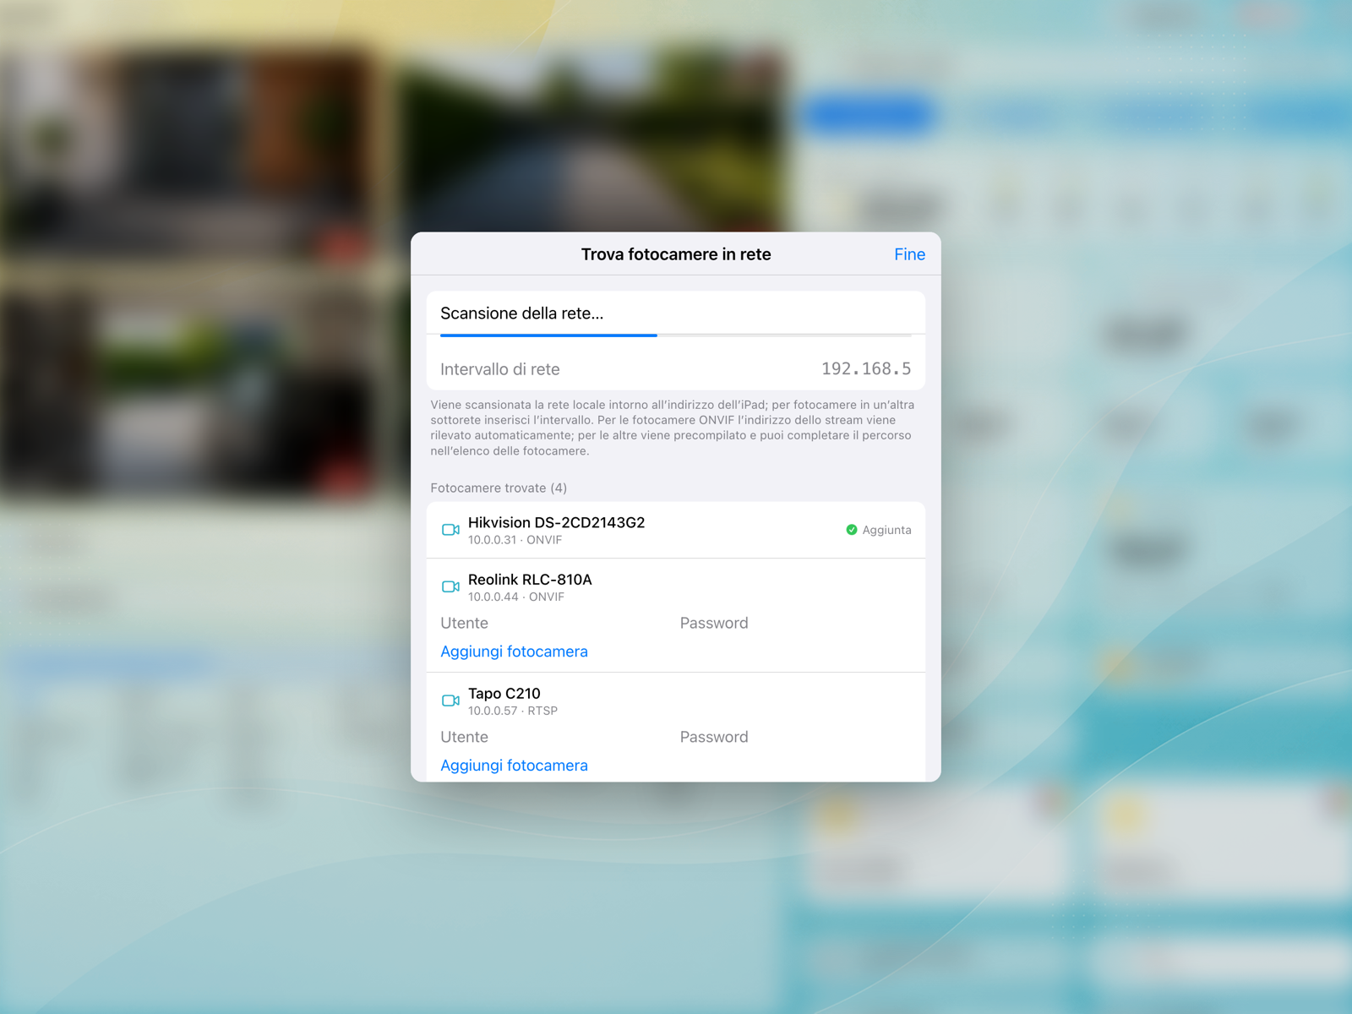Viewport: 1352px width, 1014px height.
Task: Select the Tapo C210 name
Action: click(x=504, y=694)
